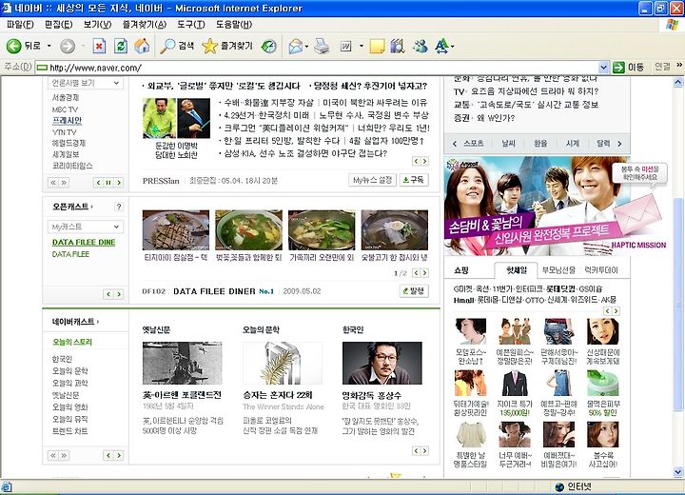
Task: Open the 옛날신문 warship thumbnail
Action: 182,363
